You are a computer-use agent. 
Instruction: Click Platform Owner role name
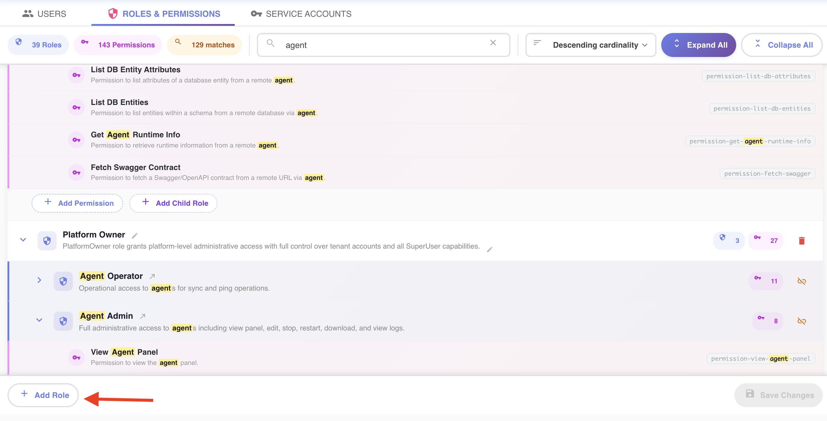coord(94,235)
